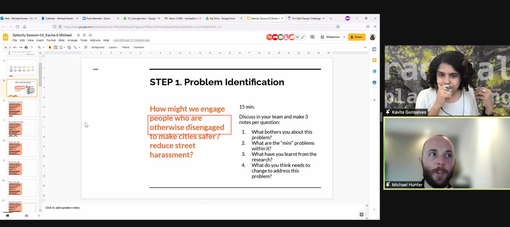Switch to grid view

tap(26, 216)
